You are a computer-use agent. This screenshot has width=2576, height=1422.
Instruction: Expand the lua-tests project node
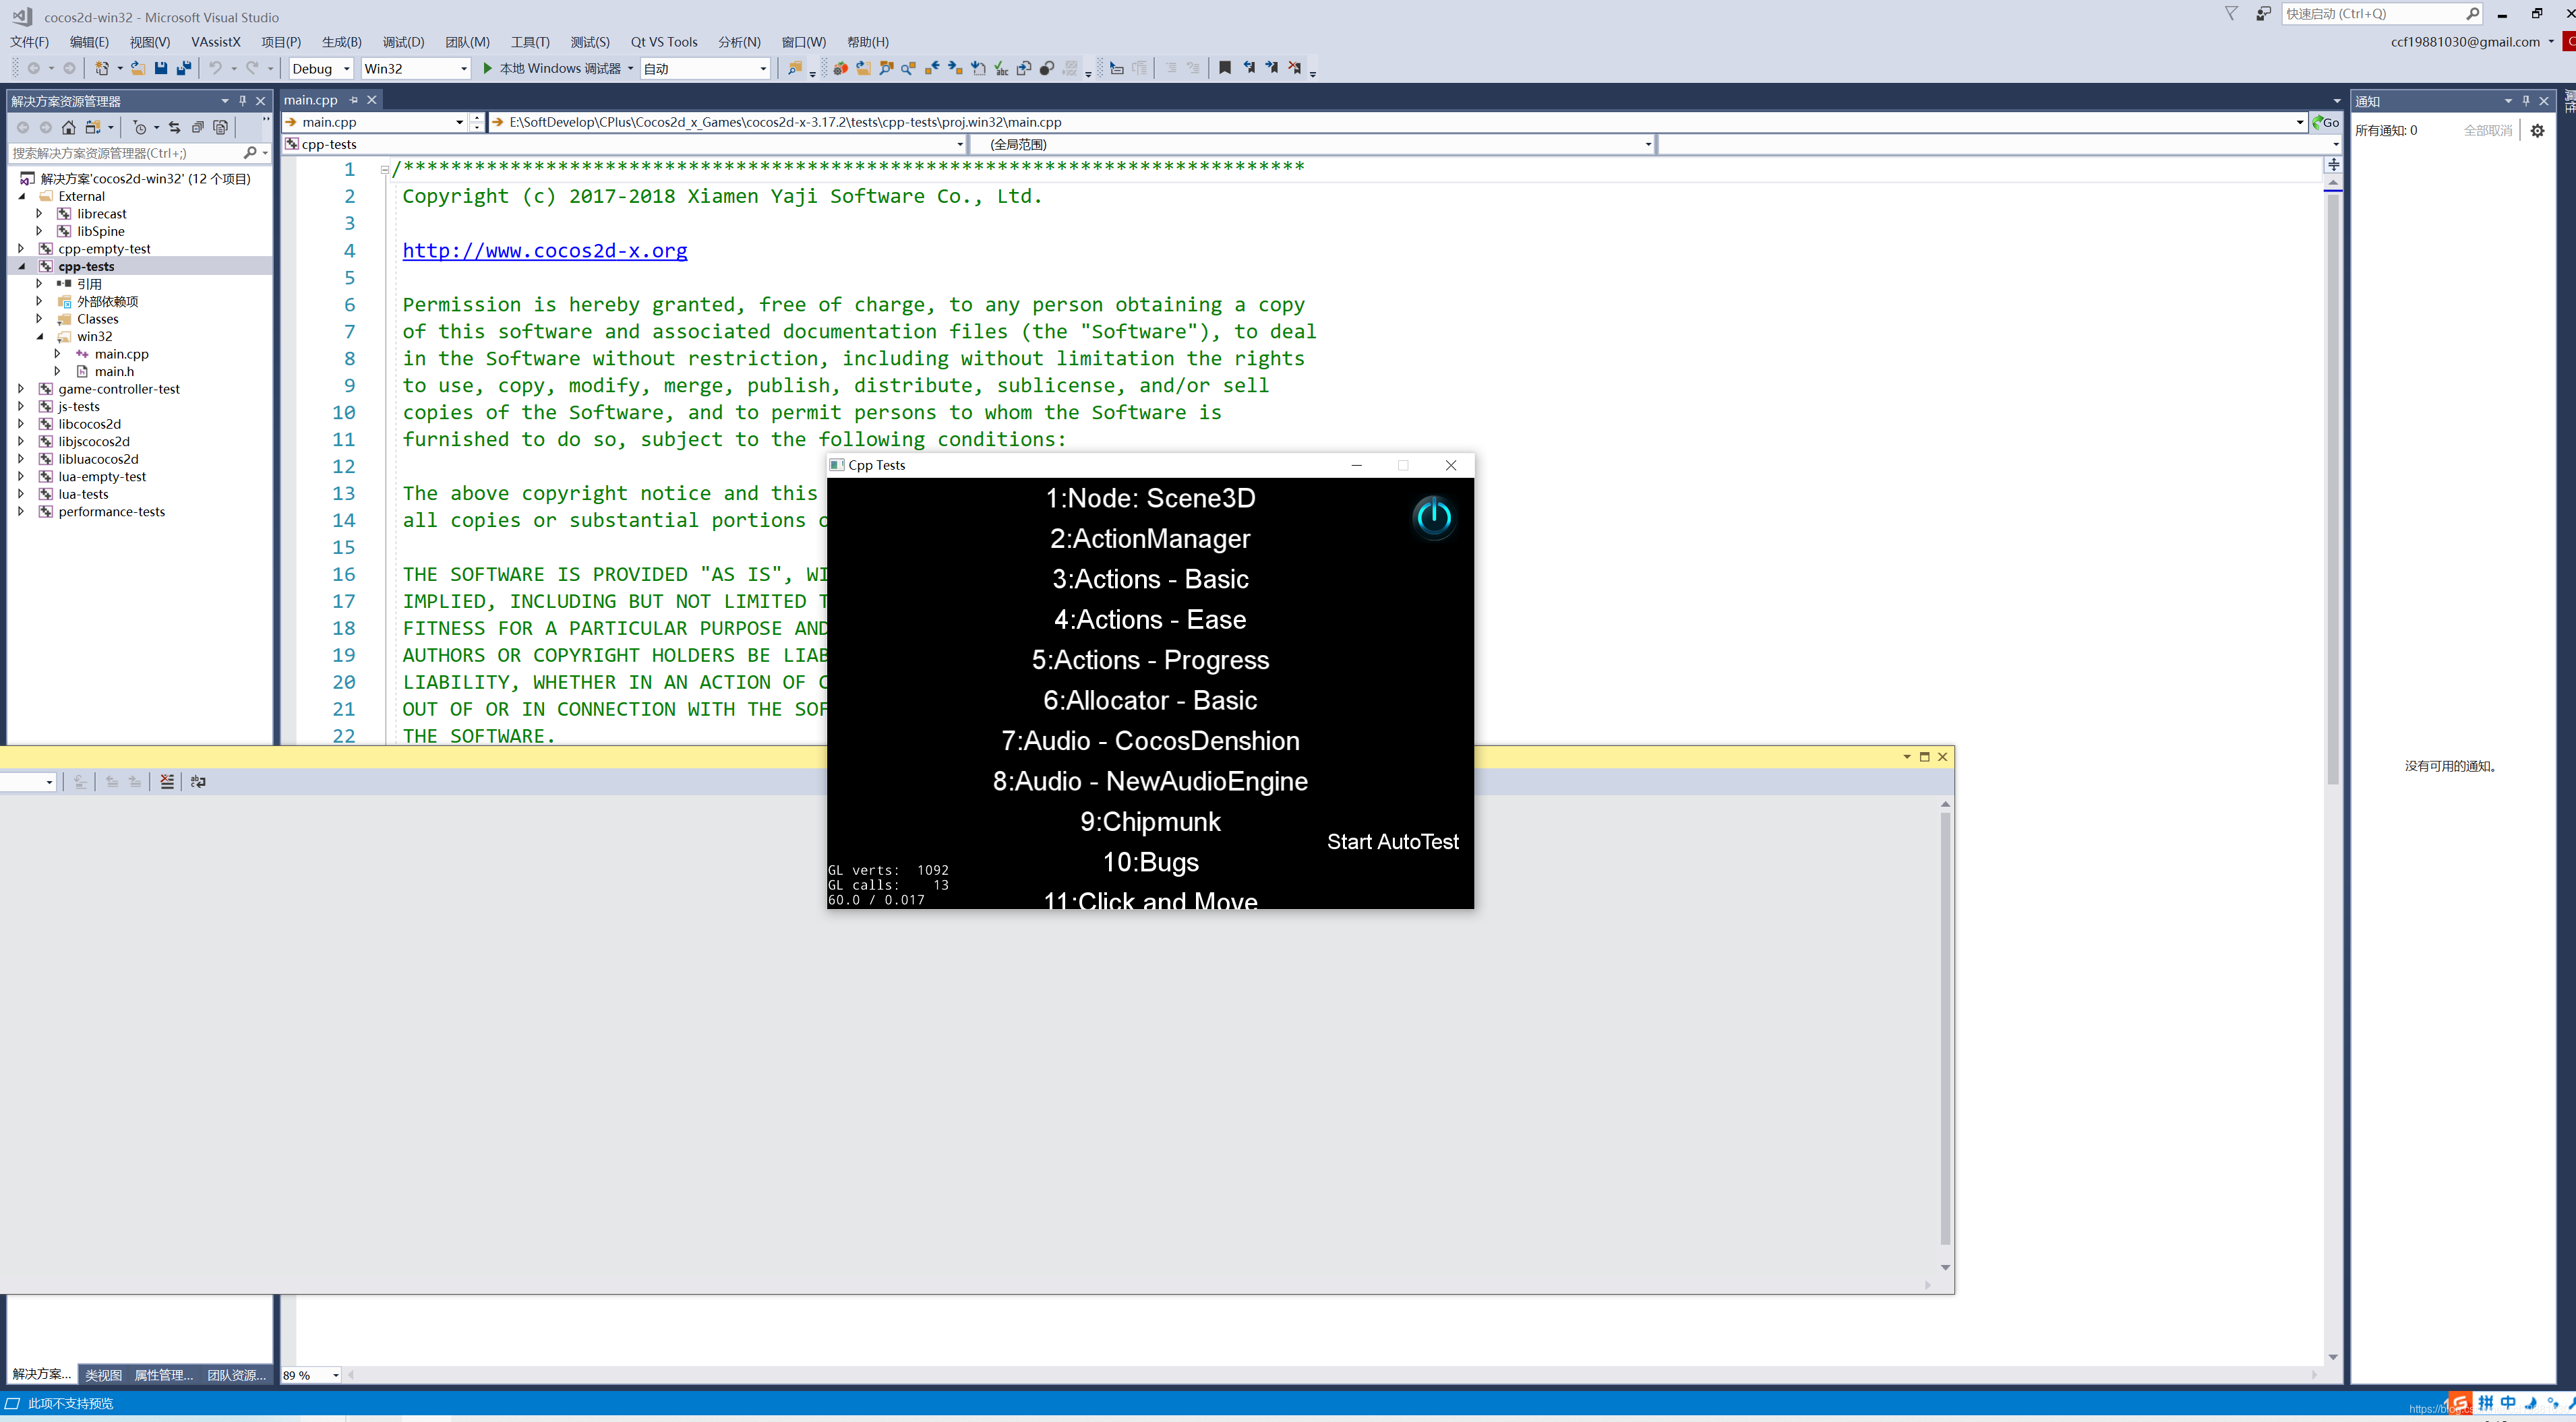point(21,494)
